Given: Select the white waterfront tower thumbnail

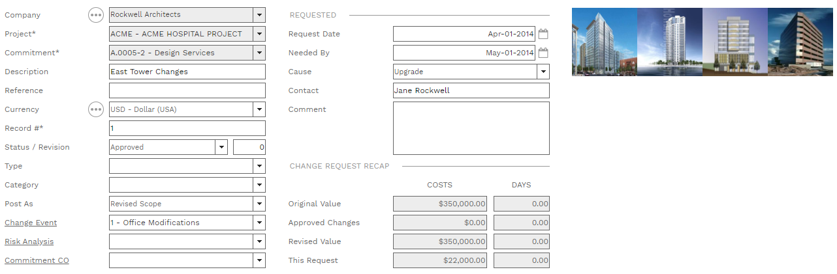Looking at the screenshot, I should coord(669,42).
